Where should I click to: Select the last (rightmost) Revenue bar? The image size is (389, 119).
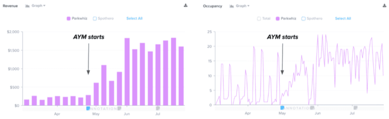(181, 76)
